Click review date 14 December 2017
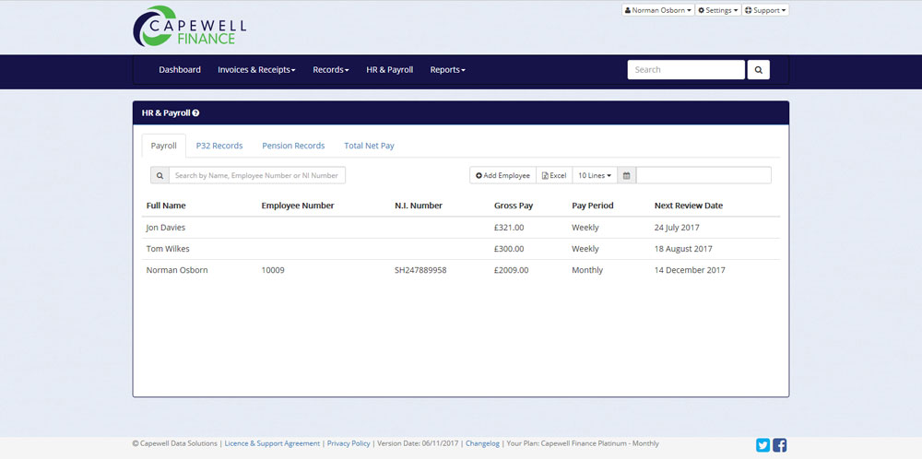922x459 pixels. tap(690, 270)
